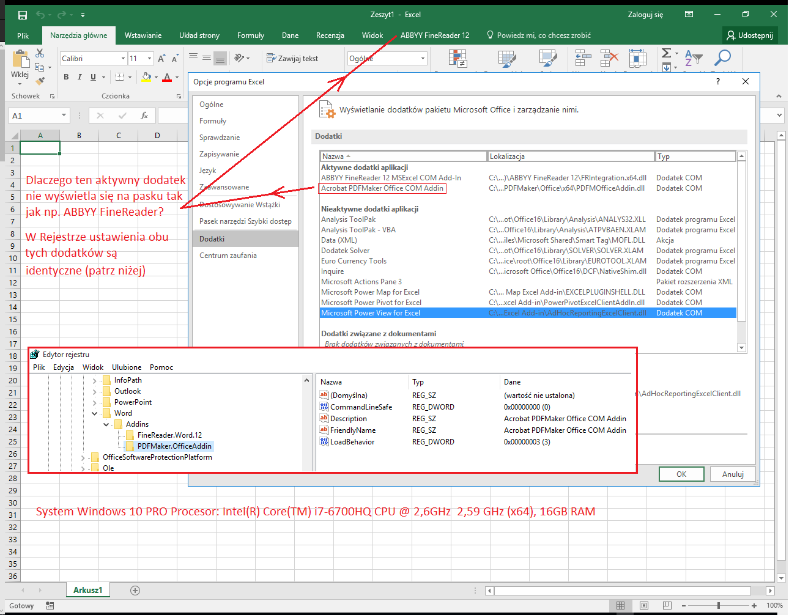Click the Format cells icon

click(x=637, y=59)
